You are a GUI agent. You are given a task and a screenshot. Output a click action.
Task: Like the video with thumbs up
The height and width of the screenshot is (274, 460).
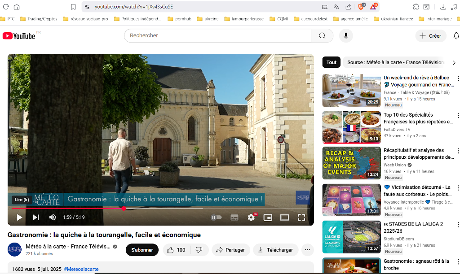177,250
